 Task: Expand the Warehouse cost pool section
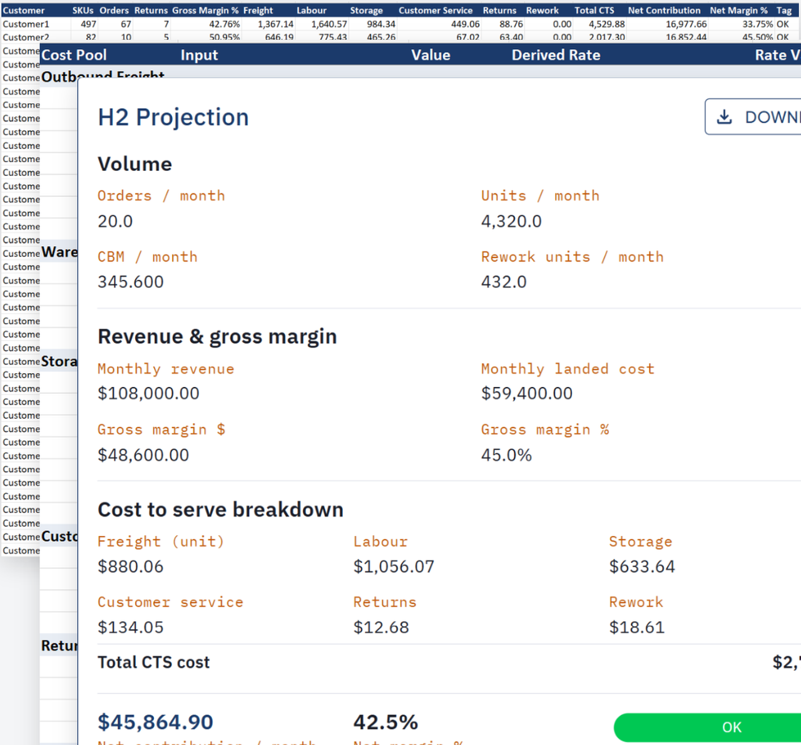59,252
